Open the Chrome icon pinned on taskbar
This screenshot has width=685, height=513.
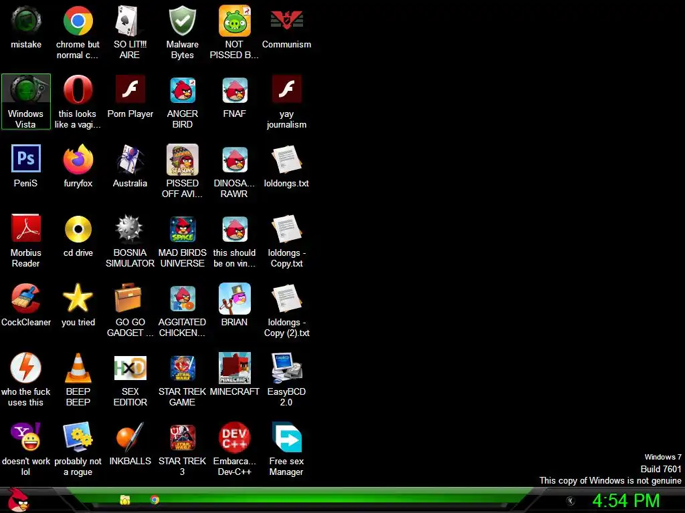tap(155, 500)
